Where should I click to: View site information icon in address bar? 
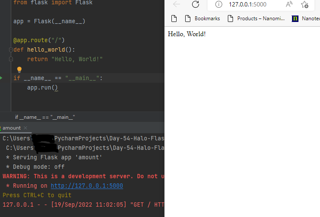[x=218, y=4]
